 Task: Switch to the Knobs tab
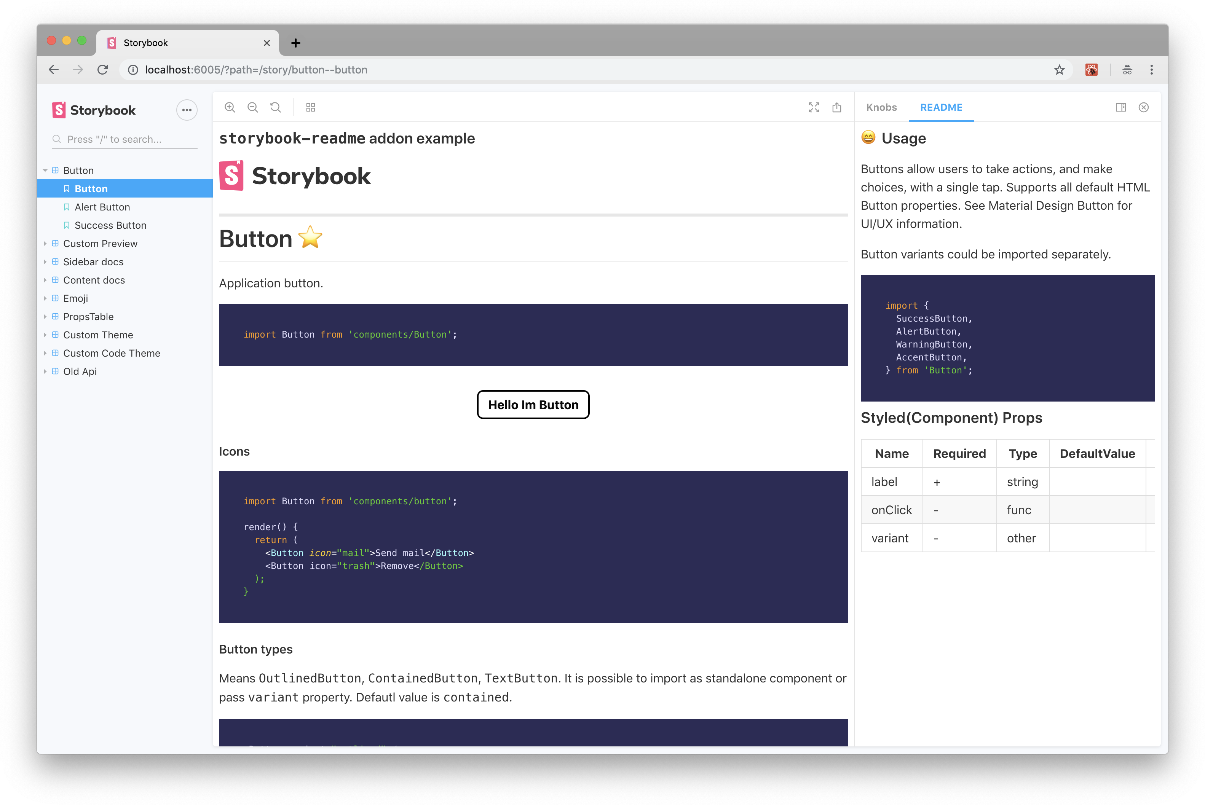coord(881,107)
